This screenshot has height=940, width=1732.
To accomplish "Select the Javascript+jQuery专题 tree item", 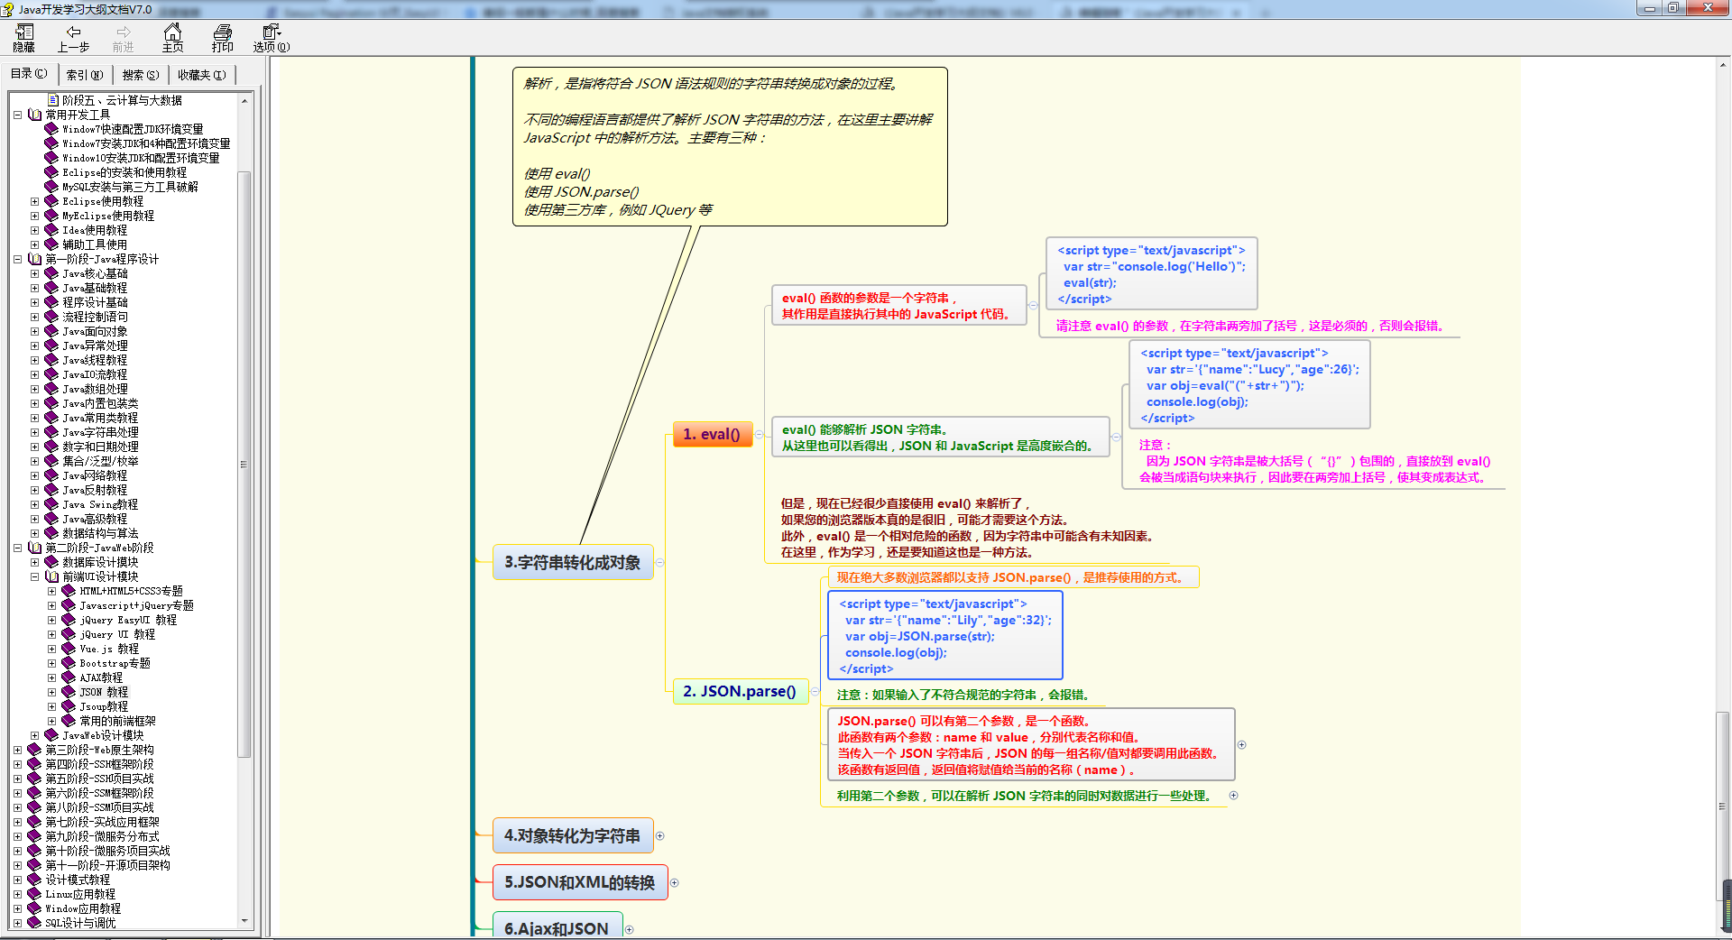I will coord(136,605).
